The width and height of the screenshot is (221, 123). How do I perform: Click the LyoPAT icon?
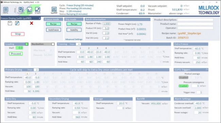[54, 10]
